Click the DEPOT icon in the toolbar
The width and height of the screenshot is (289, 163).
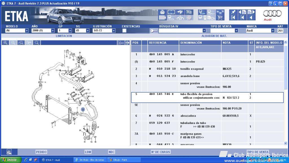[x=211, y=12]
